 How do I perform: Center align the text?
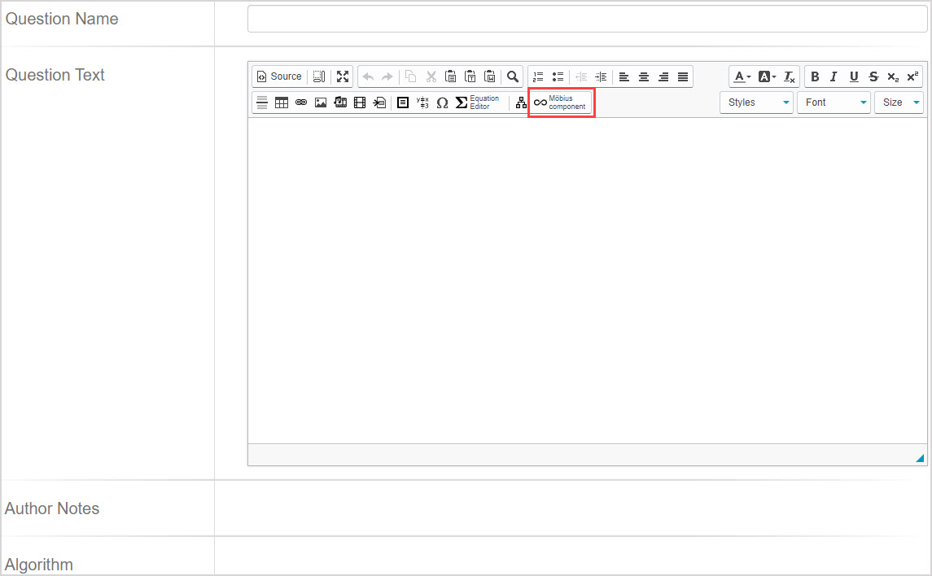[644, 76]
